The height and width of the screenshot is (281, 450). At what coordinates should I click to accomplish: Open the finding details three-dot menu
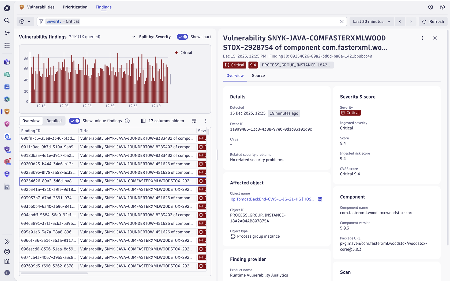[422, 38]
